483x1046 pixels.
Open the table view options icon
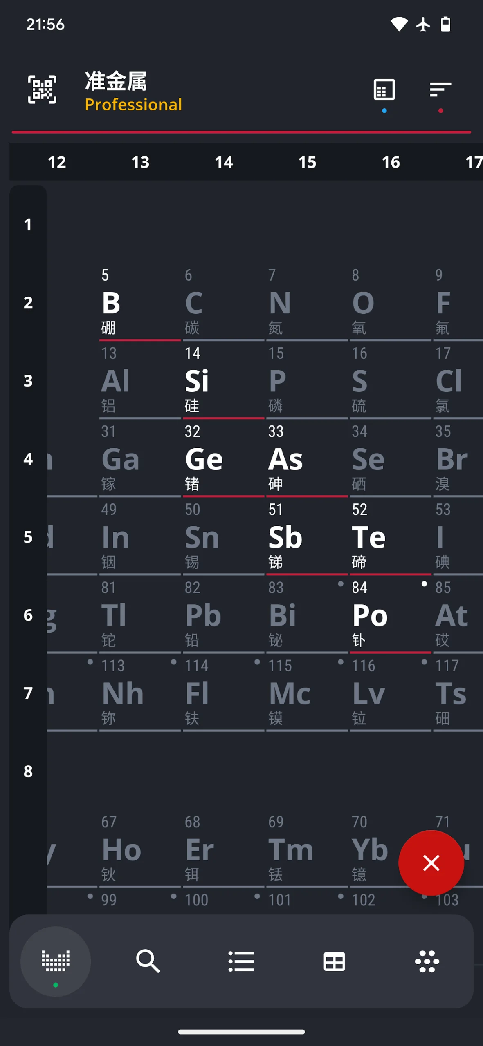click(384, 90)
